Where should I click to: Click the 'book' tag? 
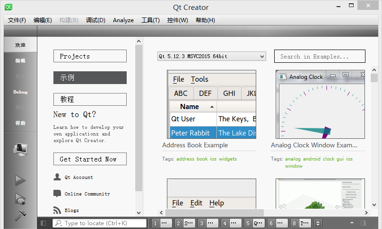coord(202,159)
